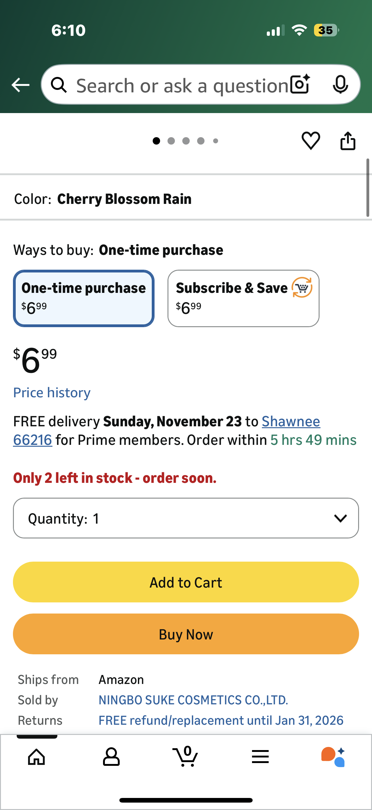Open the Price history link
This screenshot has height=810, width=372.
[x=52, y=392]
